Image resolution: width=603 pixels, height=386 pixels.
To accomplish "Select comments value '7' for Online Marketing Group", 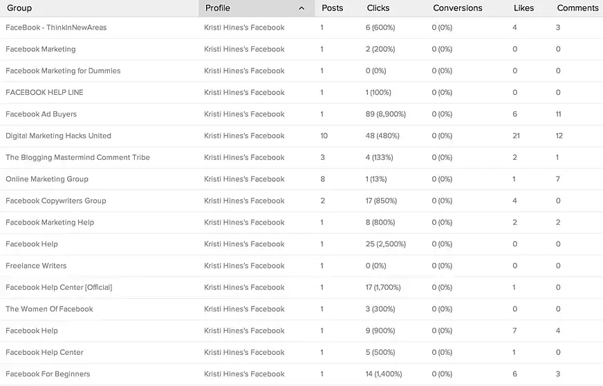I will [557, 179].
